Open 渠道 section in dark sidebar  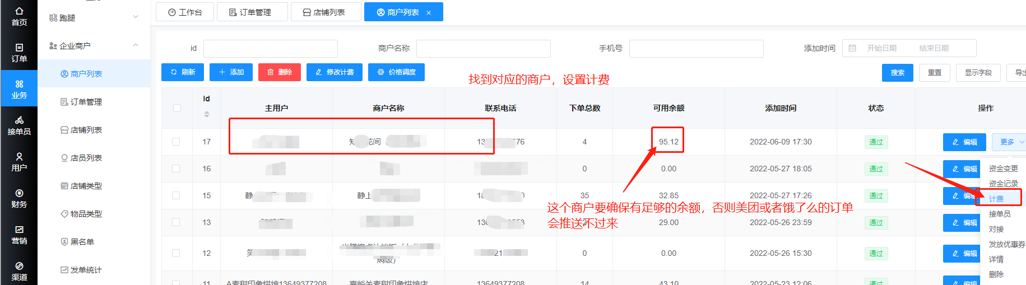tap(19, 272)
